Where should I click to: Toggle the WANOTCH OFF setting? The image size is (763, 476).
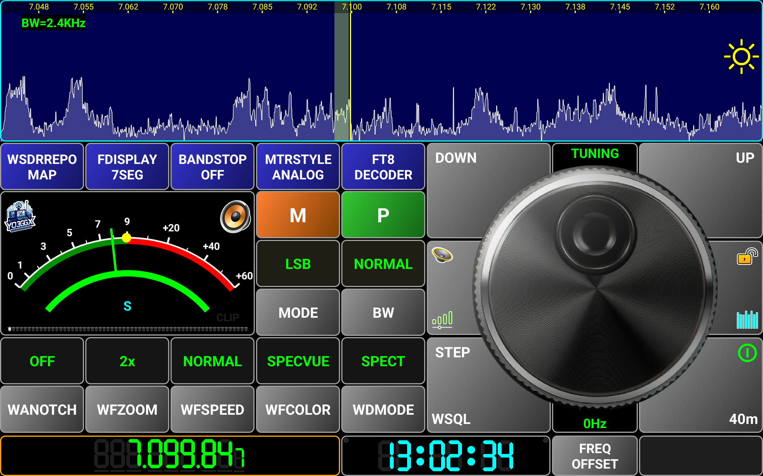[42, 361]
